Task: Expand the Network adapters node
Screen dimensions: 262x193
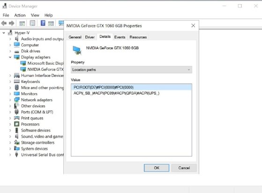Action: coord(10,100)
